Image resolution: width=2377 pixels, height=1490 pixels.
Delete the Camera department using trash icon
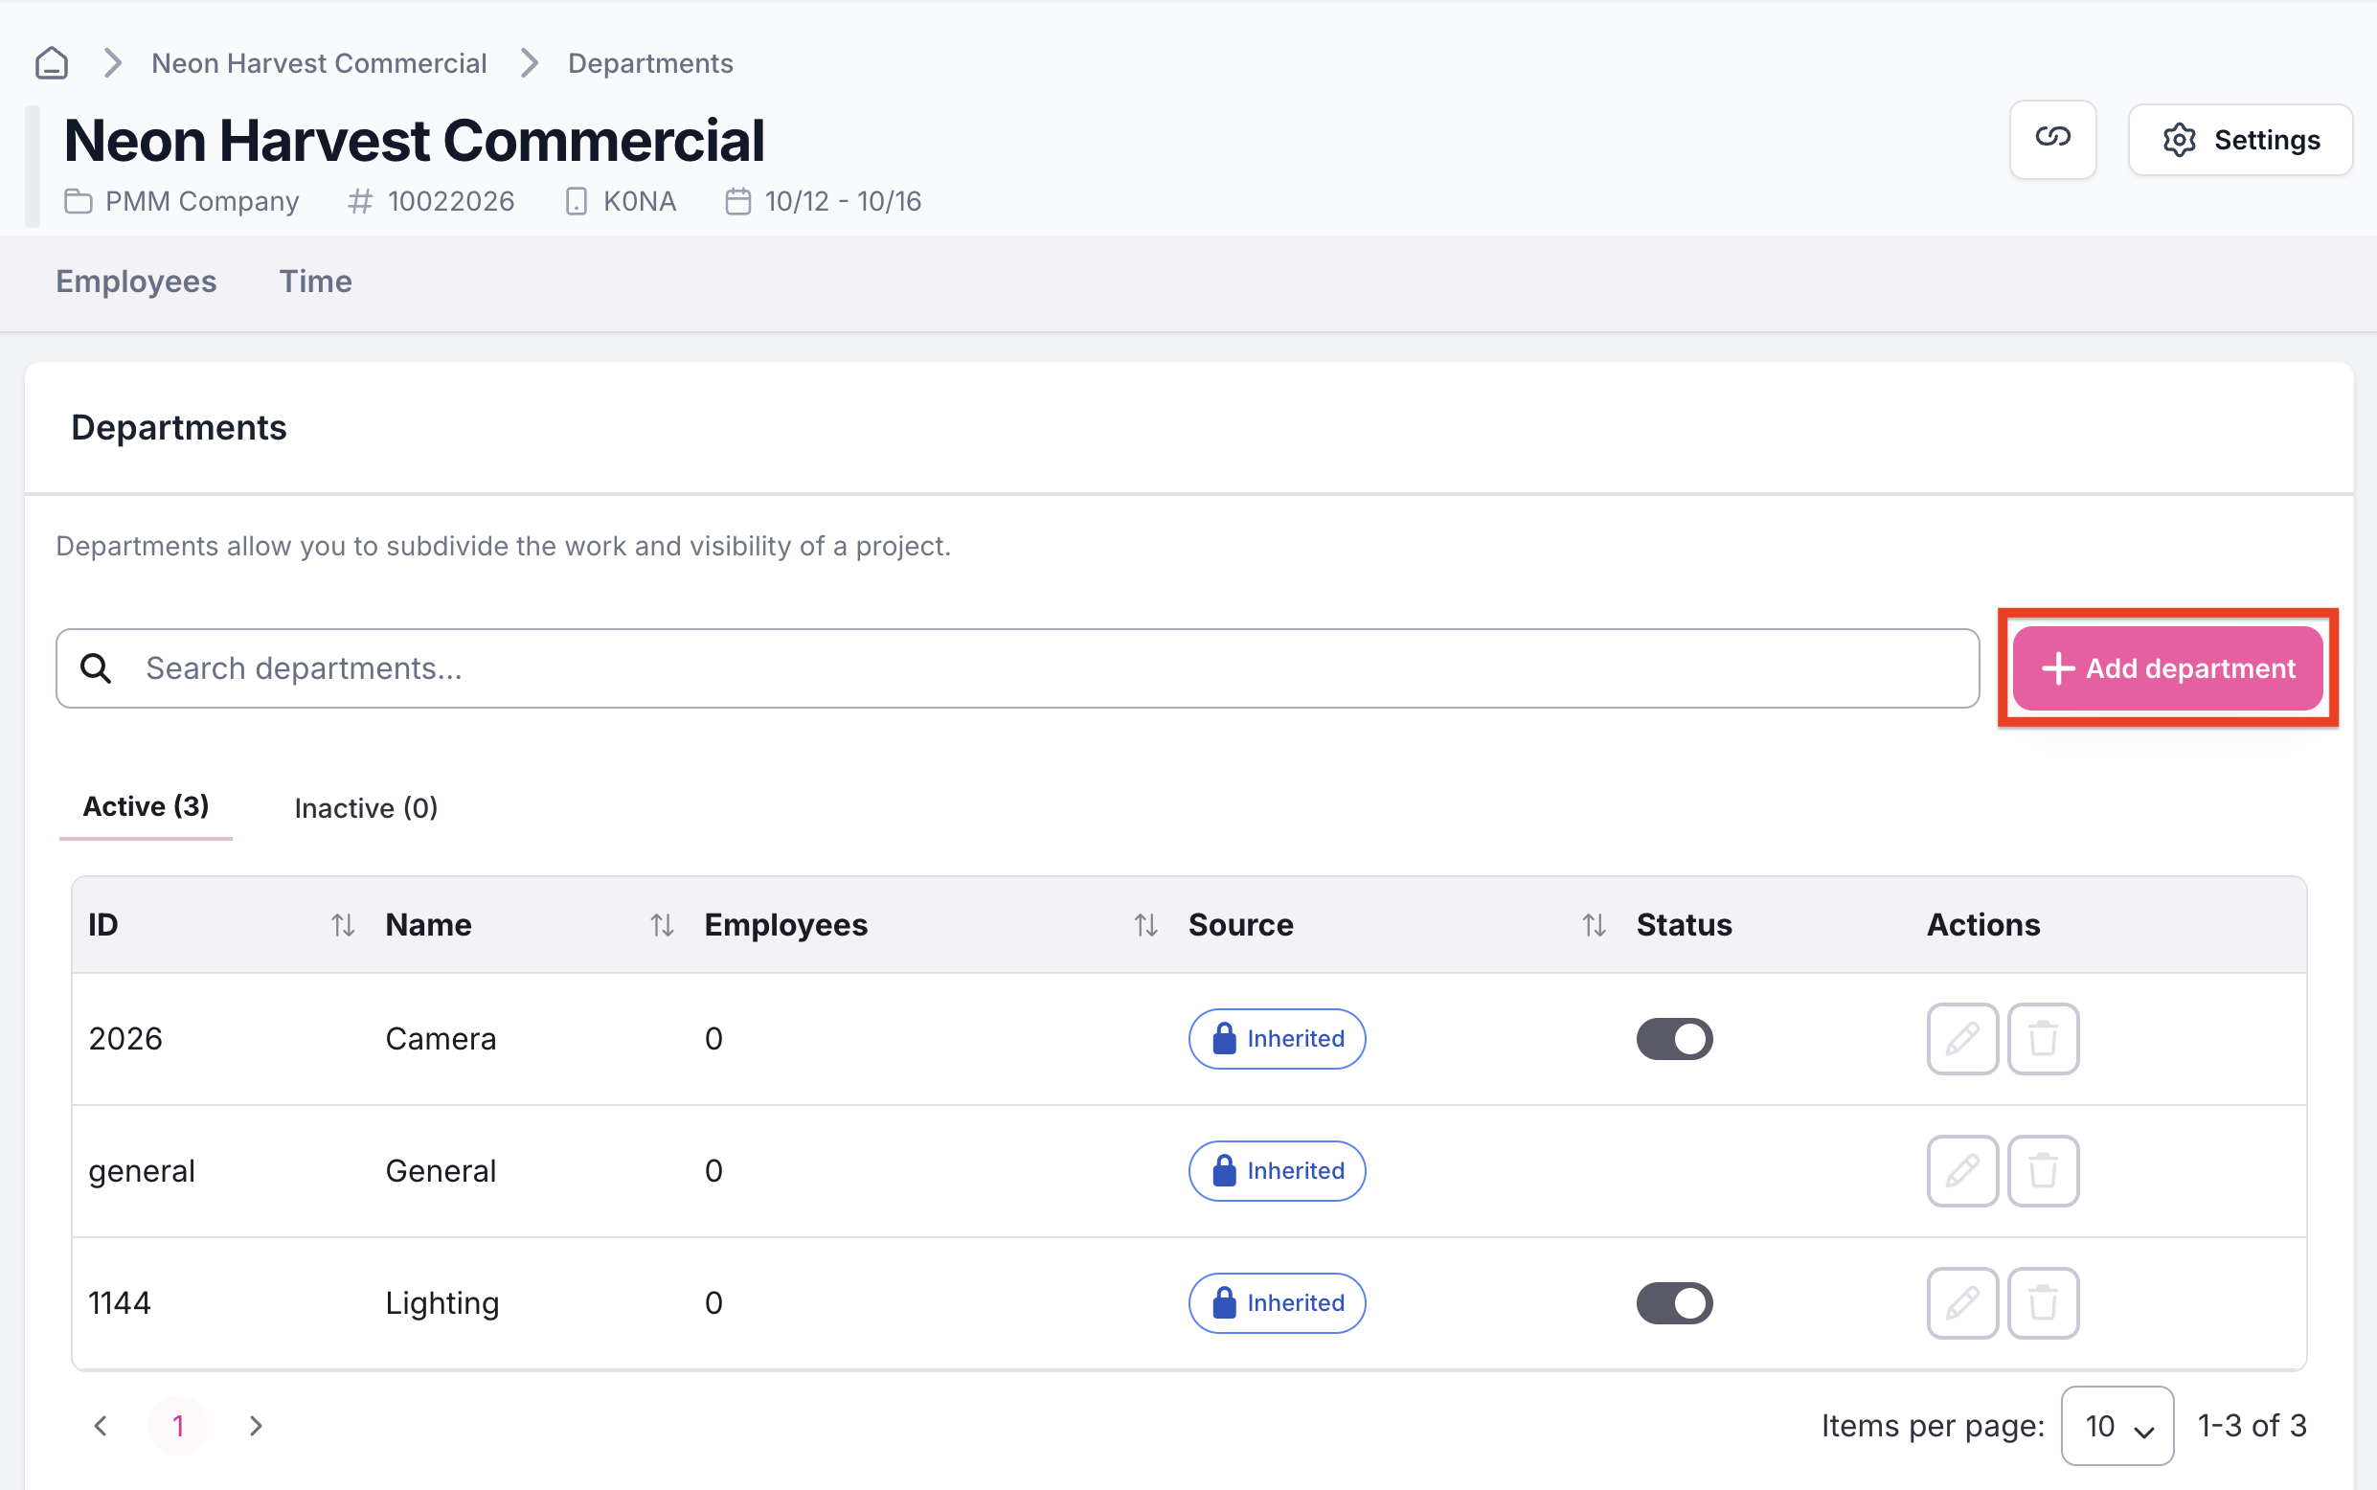coord(2043,1039)
